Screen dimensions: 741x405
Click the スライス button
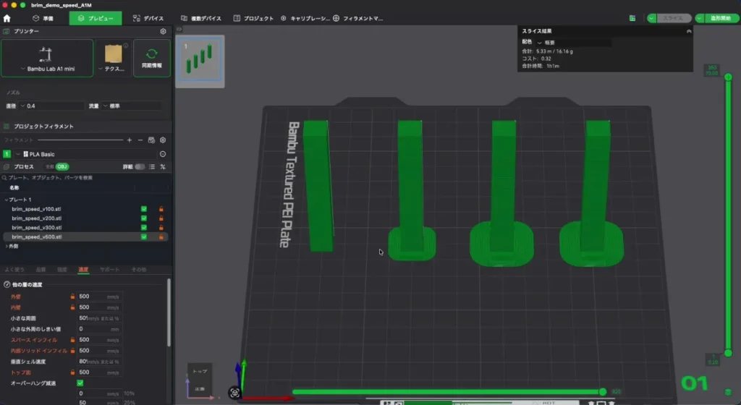tap(673, 18)
